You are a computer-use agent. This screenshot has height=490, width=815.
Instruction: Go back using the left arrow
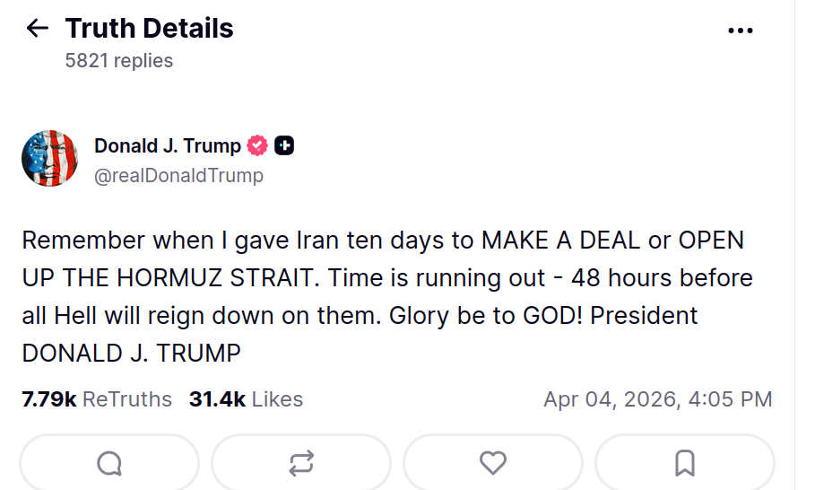[37, 29]
